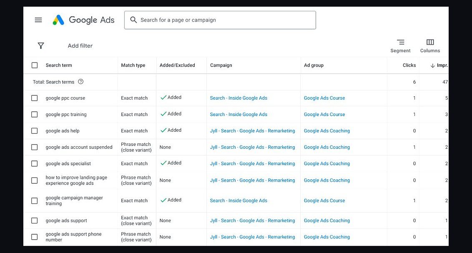Click 'Total: Search terms' label

click(54, 82)
